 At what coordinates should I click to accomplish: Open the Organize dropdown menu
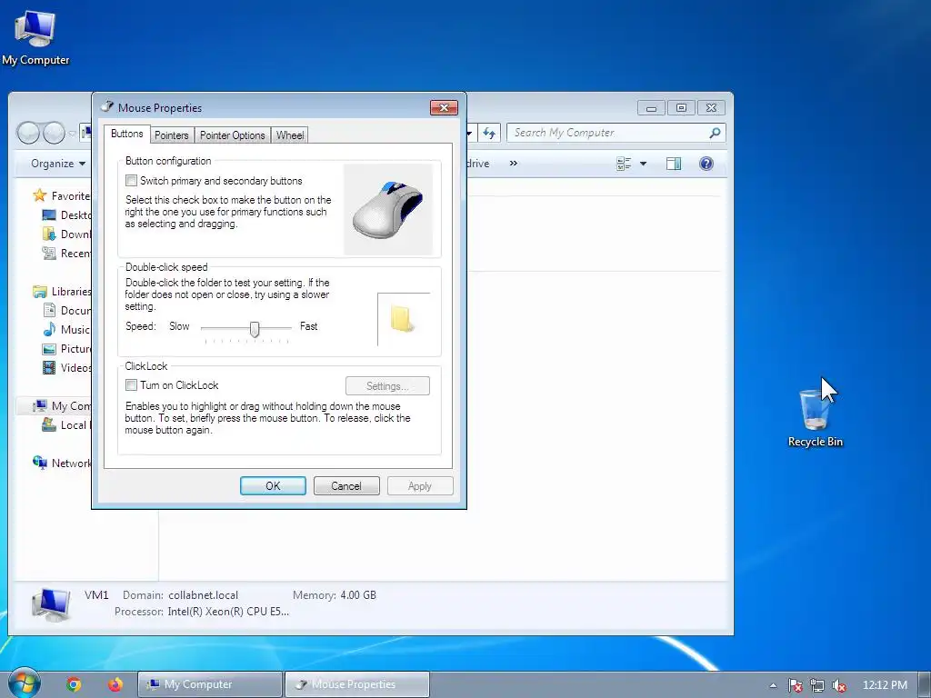tap(57, 164)
